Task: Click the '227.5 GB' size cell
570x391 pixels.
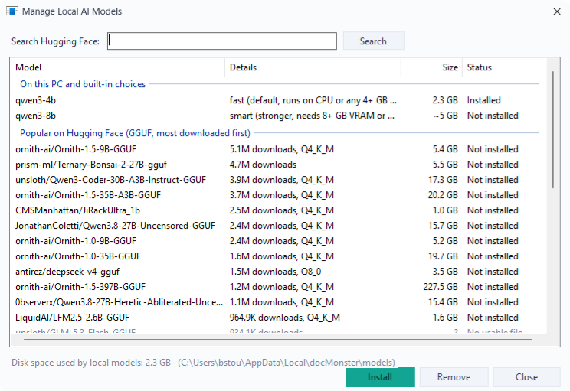Action: 441,287
